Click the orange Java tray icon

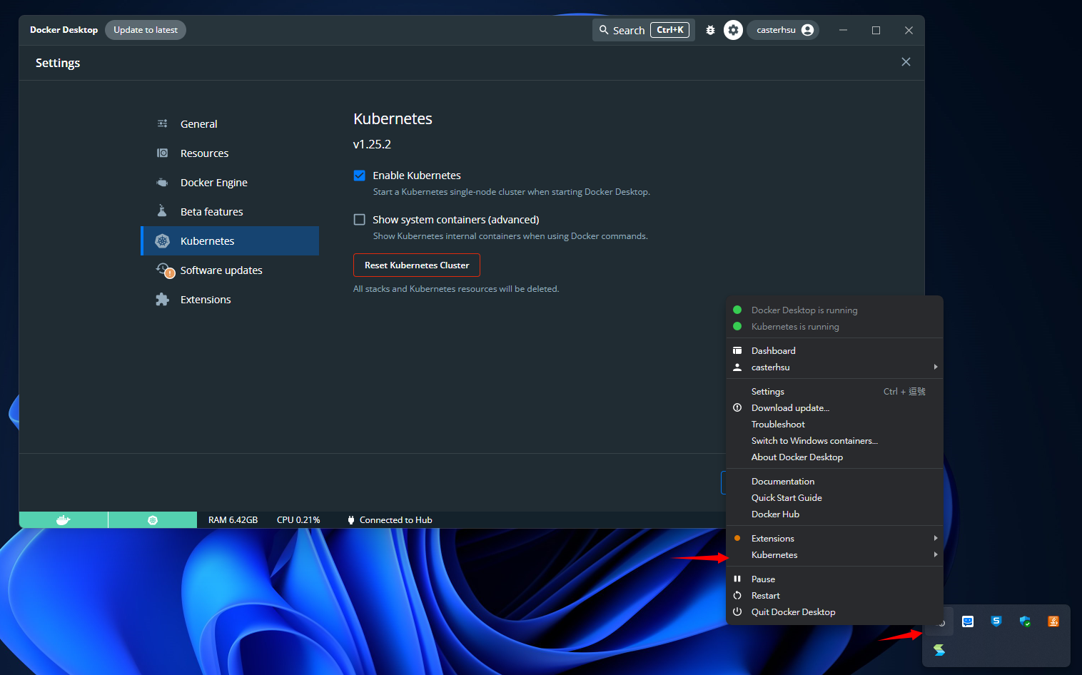tap(1053, 621)
